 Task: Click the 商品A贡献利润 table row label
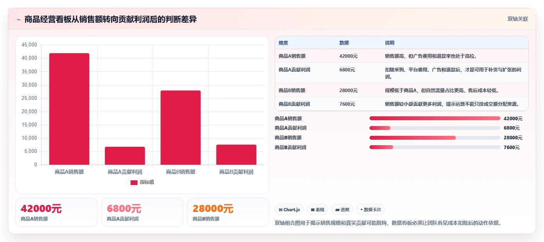pos(294,70)
